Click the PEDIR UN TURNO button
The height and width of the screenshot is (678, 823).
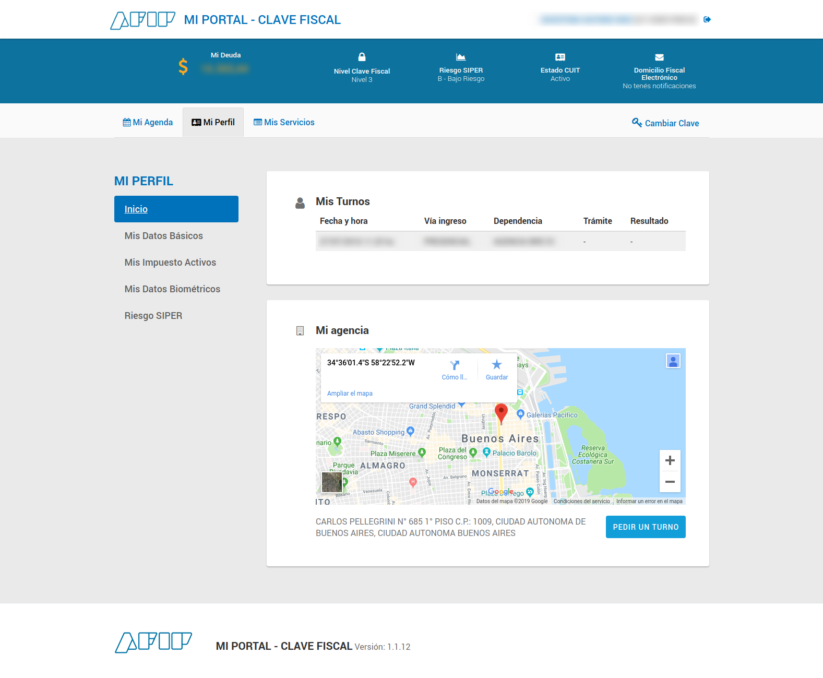coord(646,527)
